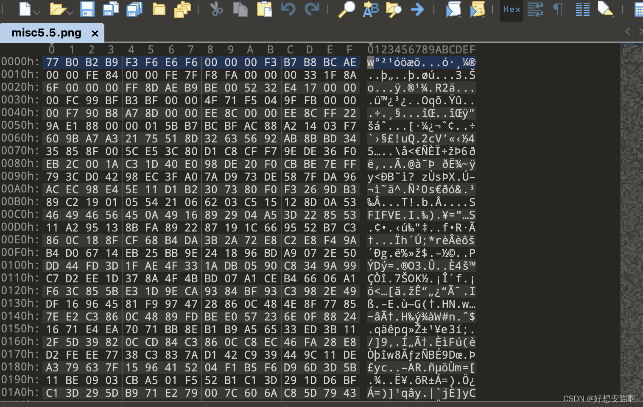Run Template icon in toolbar
Viewport: 643px width, 407px height.
pyautogui.click(x=477, y=9)
